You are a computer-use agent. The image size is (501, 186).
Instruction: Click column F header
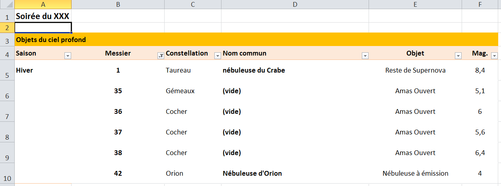(480, 4)
